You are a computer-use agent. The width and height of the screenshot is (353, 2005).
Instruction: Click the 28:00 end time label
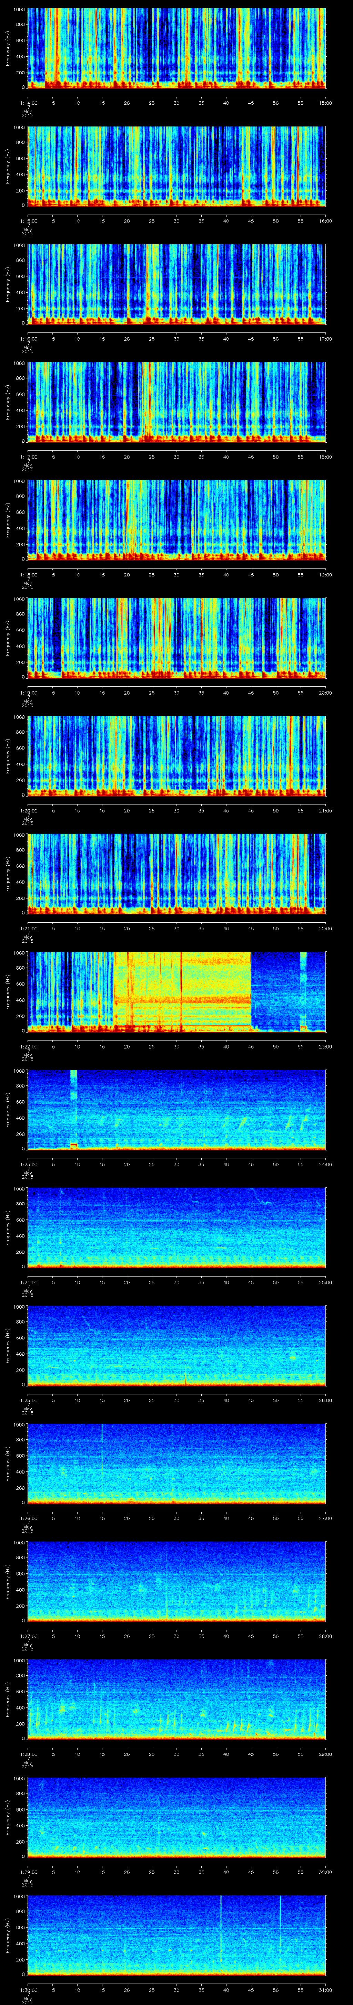(326, 1636)
